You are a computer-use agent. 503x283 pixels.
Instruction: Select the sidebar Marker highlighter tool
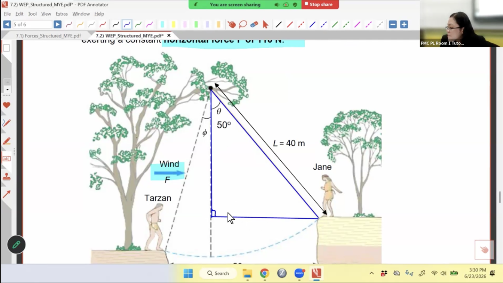coord(6,141)
